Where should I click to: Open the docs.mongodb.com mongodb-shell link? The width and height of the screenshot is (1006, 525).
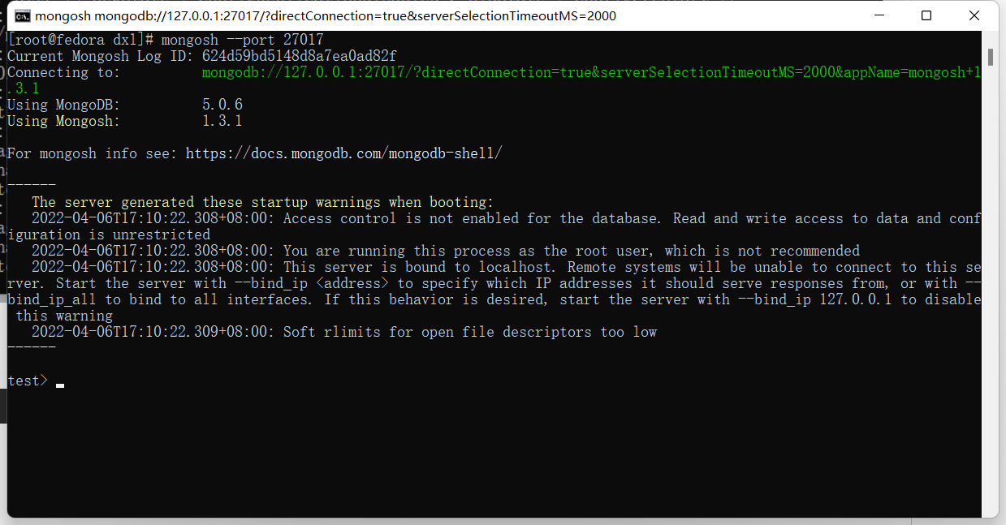(343, 153)
